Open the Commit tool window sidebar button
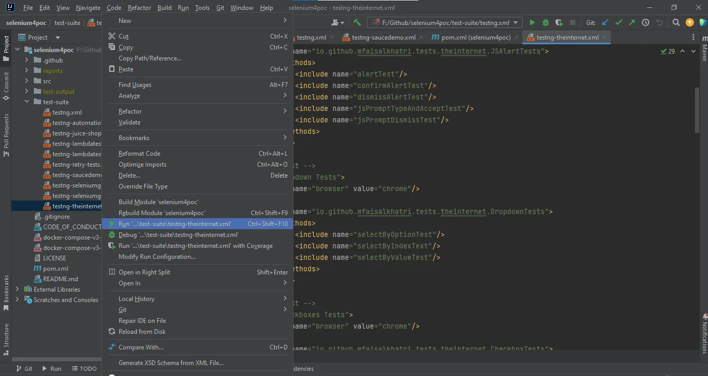 [x=6, y=85]
